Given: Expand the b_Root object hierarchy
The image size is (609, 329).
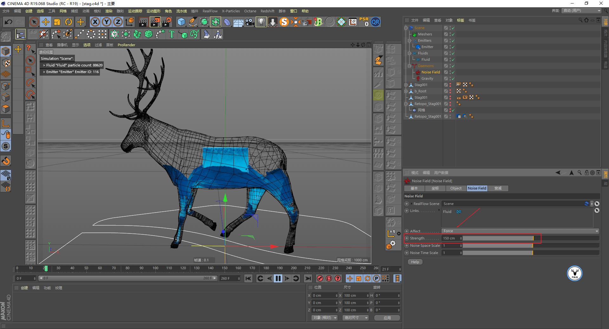Looking at the screenshot, I should 406,91.
